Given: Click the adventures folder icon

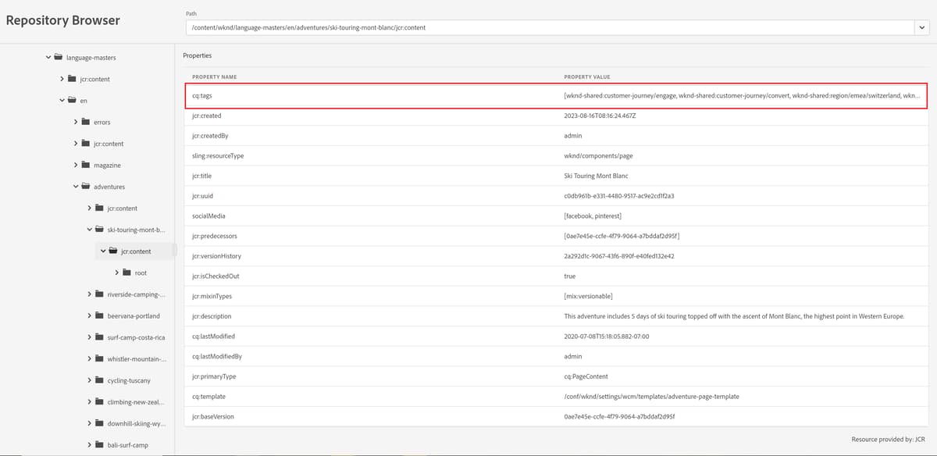Looking at the screenshot, I should pos(86,187).
